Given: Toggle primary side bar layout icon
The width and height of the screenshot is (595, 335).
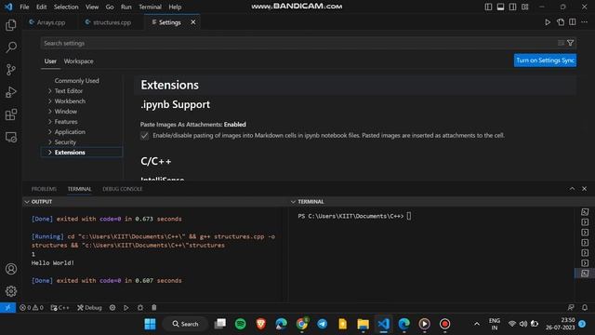Looking at the screenshot, I should [x=488, y=7].
